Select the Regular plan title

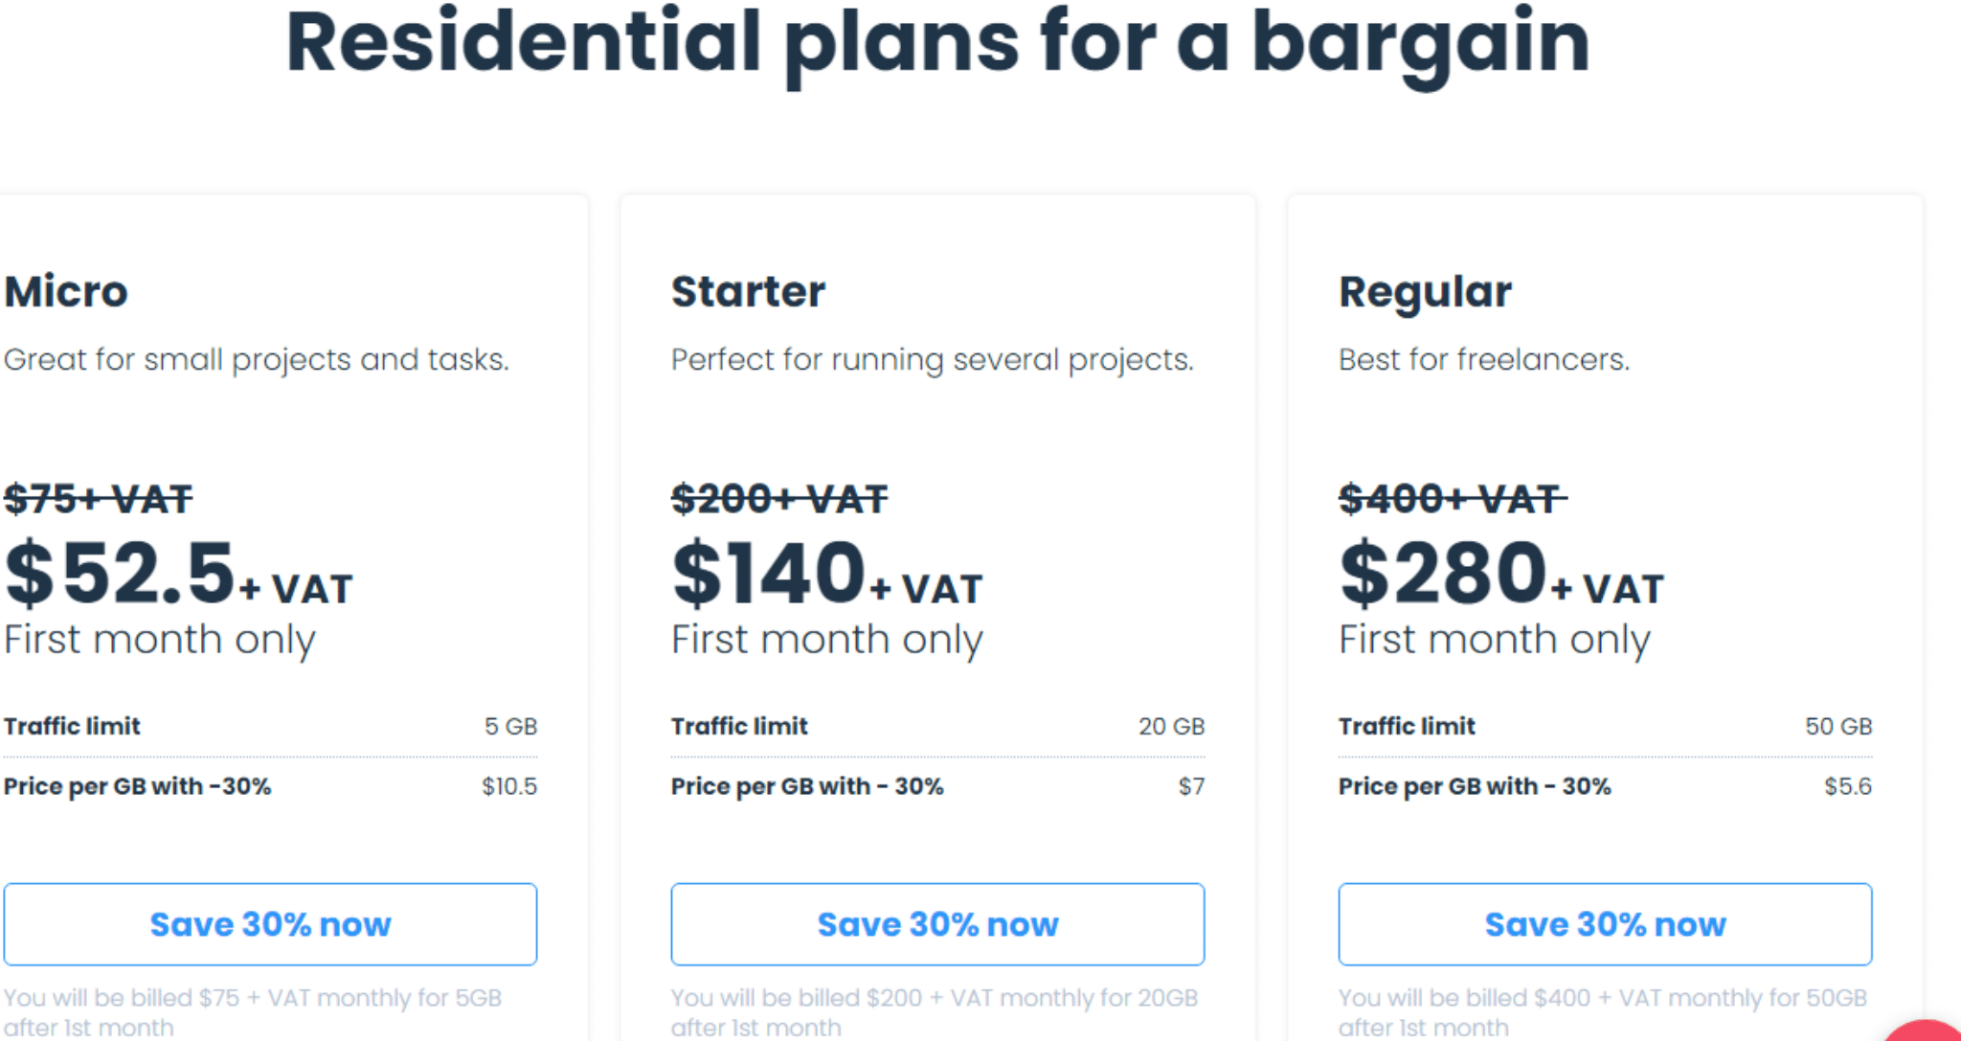pos(1425,293)
